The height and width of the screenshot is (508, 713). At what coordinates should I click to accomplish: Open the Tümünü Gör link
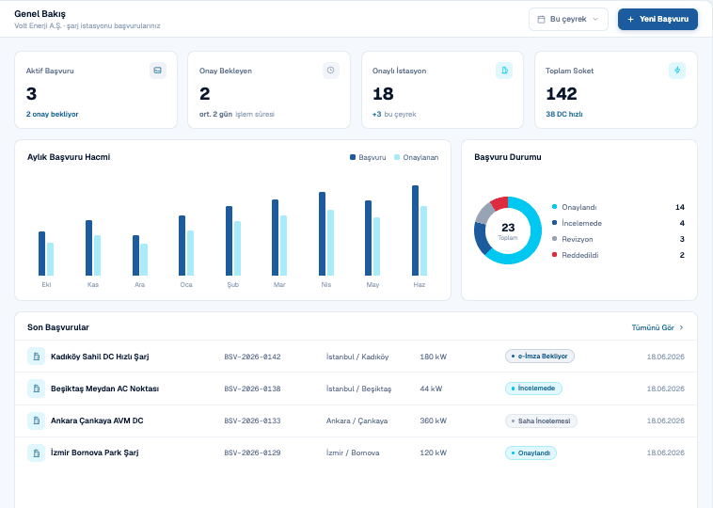pyautogui.click(x=658, y=327)
